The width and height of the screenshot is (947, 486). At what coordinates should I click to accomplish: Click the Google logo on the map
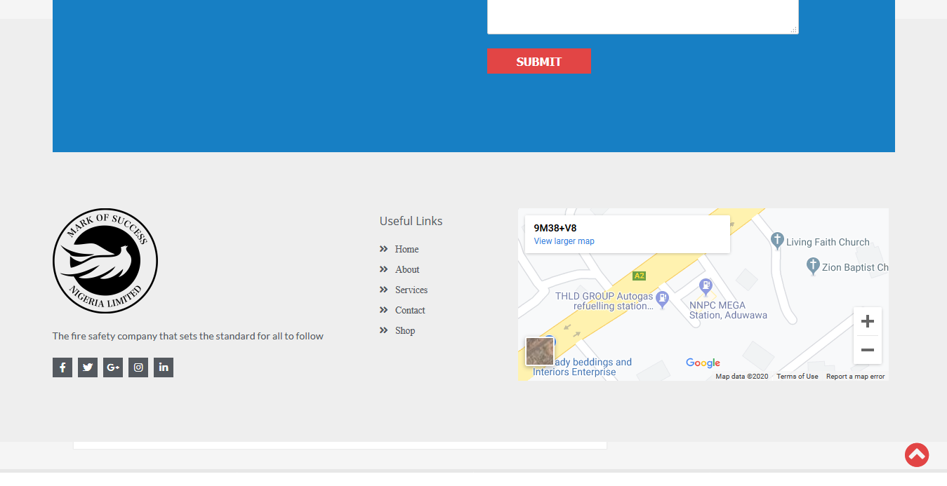point(702,363)
